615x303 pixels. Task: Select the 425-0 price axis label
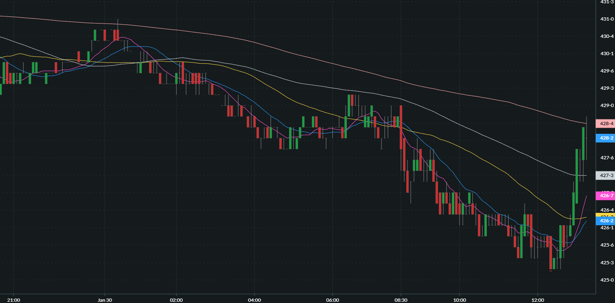coord(606,280)
